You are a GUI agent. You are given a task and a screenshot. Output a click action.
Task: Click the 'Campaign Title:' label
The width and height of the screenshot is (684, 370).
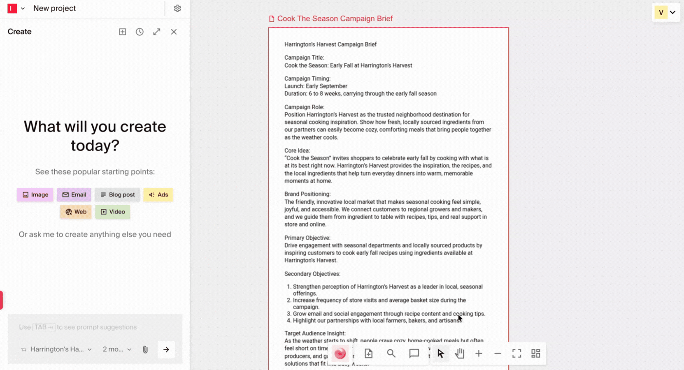pos(304,58)
